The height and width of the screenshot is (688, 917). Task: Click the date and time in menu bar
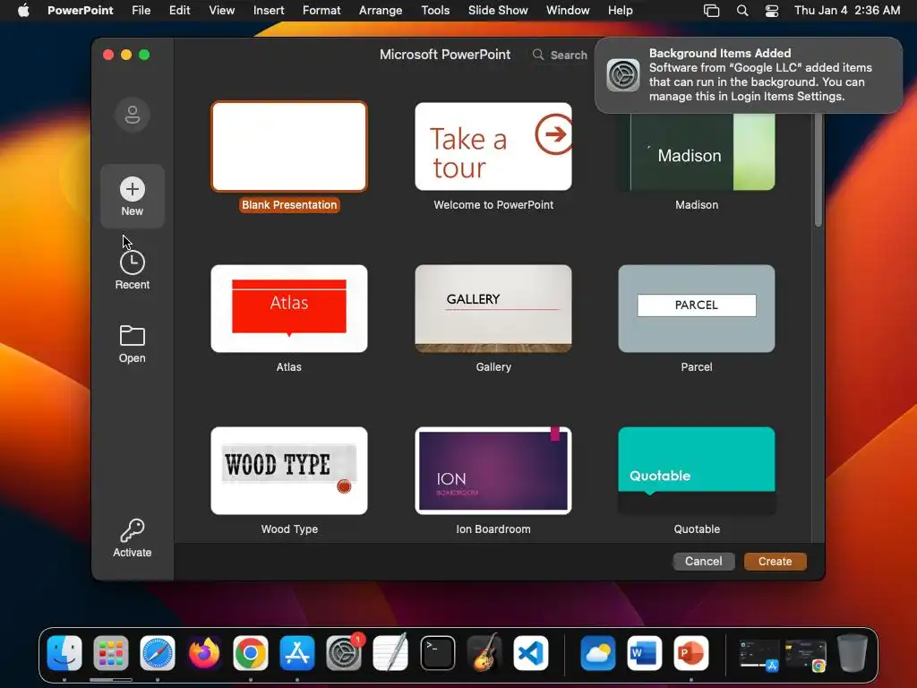tap(847, 11)
